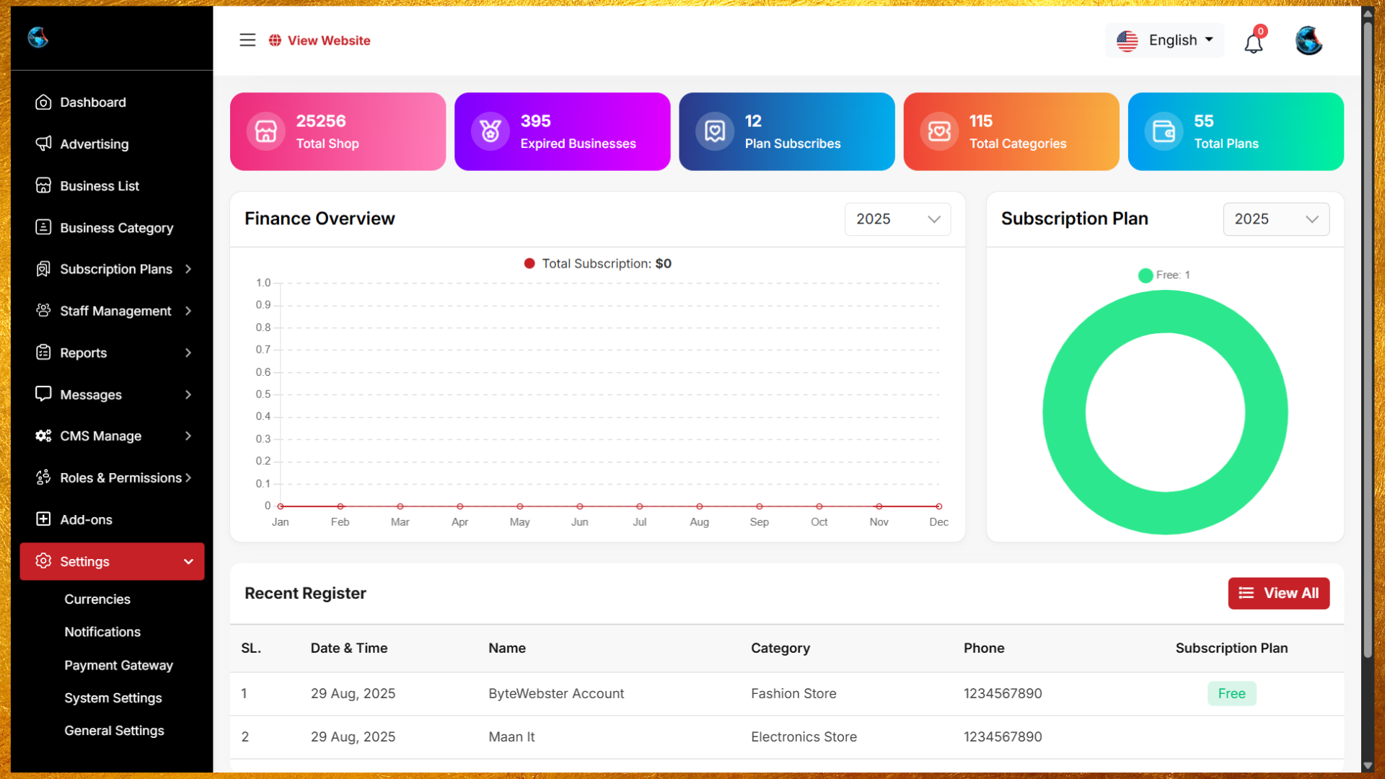Open the notifications bell icon
Screen dimensions: 1385x779
[1253, 43]
